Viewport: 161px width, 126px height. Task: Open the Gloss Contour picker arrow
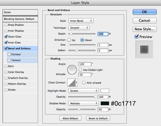coord(76,83)
